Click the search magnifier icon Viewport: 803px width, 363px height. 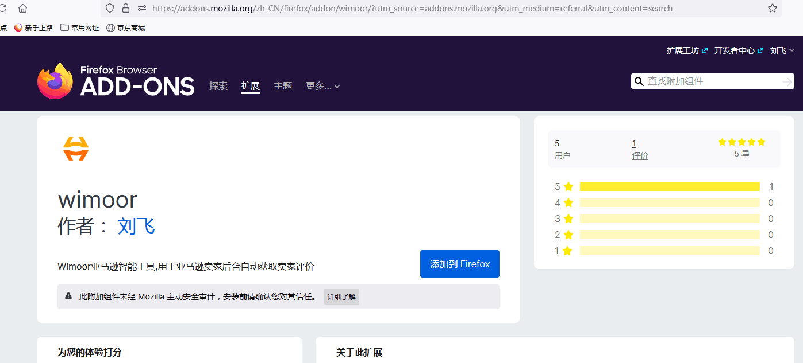coord(639,82)
